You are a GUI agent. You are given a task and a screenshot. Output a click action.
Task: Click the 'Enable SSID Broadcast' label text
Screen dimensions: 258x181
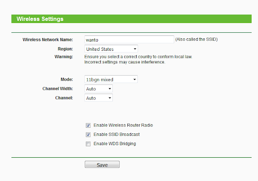coord(117,134)
